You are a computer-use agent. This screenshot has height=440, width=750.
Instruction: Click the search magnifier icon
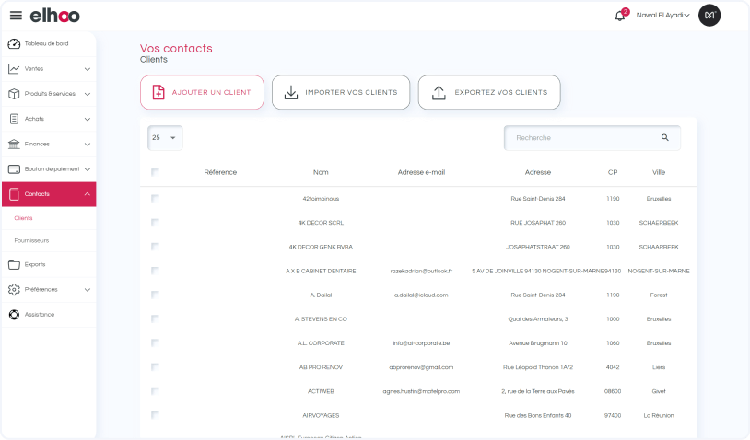pos(665,138)
